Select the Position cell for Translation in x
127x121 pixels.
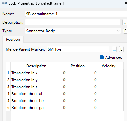(x=78, y=73)
